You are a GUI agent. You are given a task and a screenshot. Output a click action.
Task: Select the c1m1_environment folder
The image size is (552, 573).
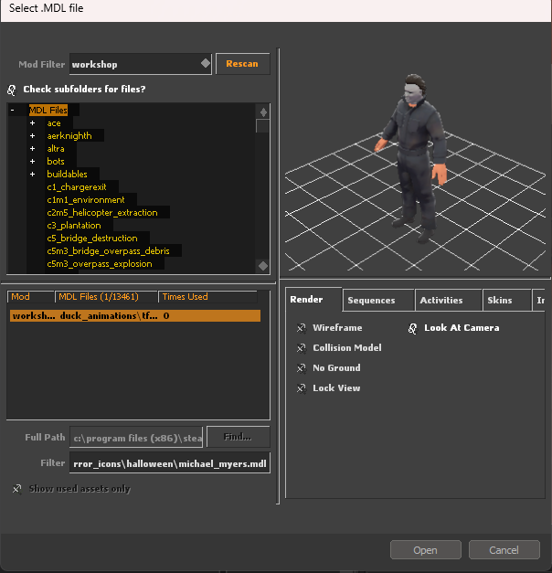click(x=86, y=200)
